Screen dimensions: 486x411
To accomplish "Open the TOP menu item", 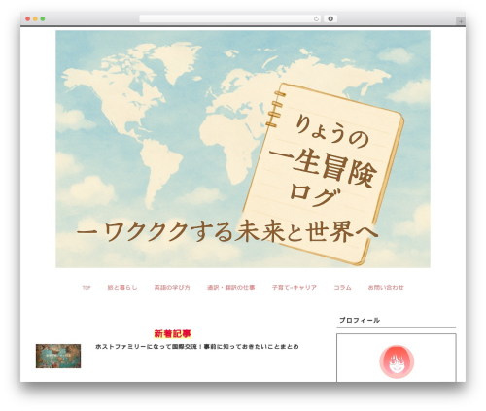I will pyautogui.click(x=87, y=288).
